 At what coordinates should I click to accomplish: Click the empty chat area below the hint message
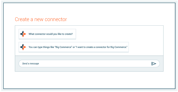tap(89, 54)
